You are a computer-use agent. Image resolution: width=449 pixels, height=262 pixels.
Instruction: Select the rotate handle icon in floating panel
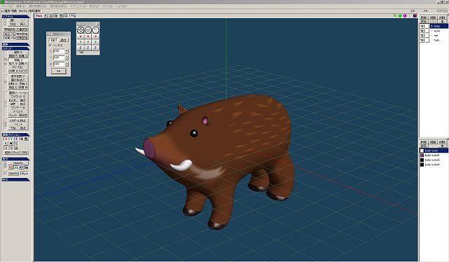pos(95,29)
